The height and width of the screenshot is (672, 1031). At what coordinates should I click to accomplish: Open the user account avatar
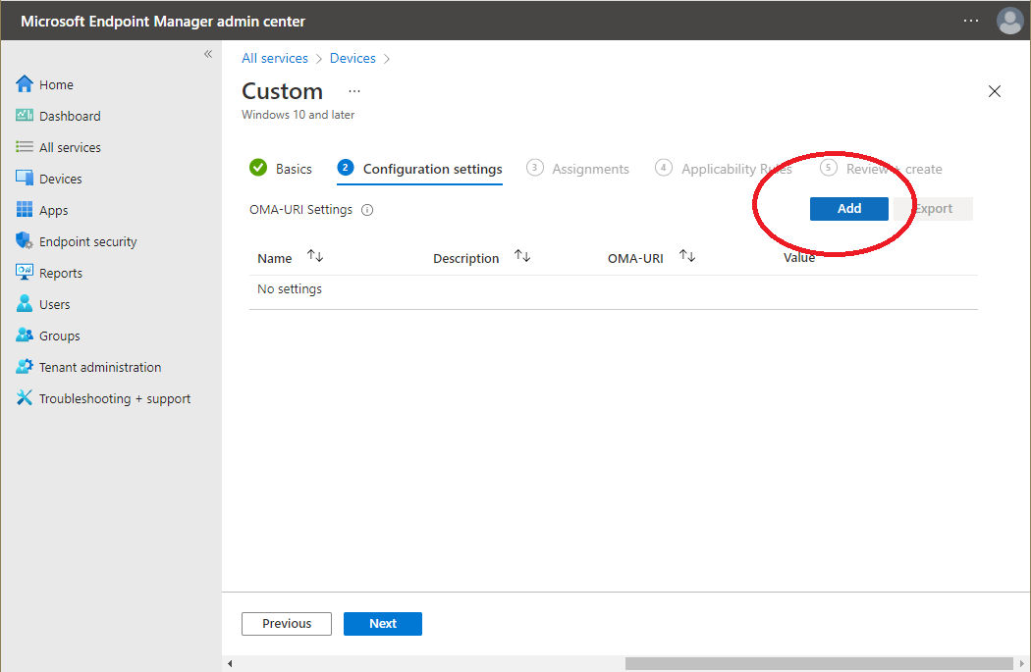click(1009, 21)
